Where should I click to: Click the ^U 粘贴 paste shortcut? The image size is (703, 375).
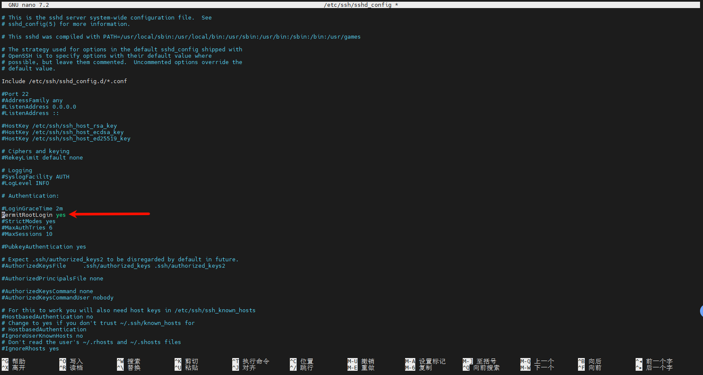[x=186, y=368]
